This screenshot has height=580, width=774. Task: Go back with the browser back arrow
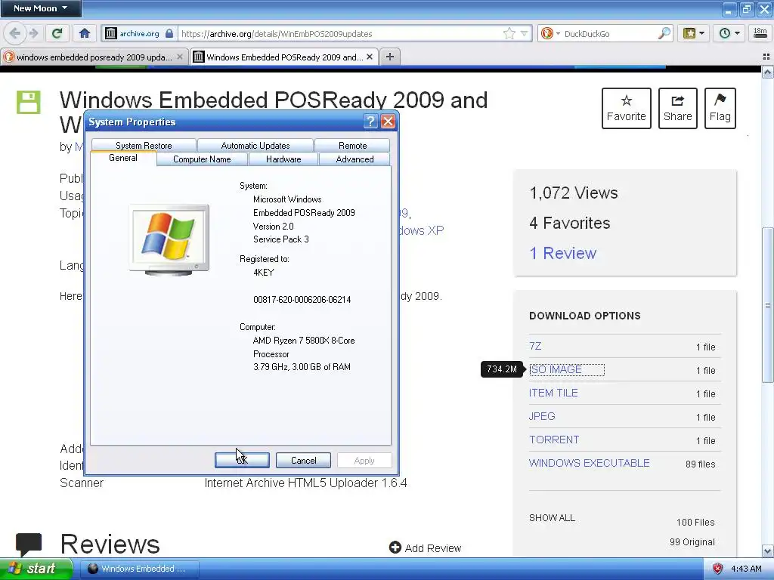pyautogui.click(x=15, y=33)
